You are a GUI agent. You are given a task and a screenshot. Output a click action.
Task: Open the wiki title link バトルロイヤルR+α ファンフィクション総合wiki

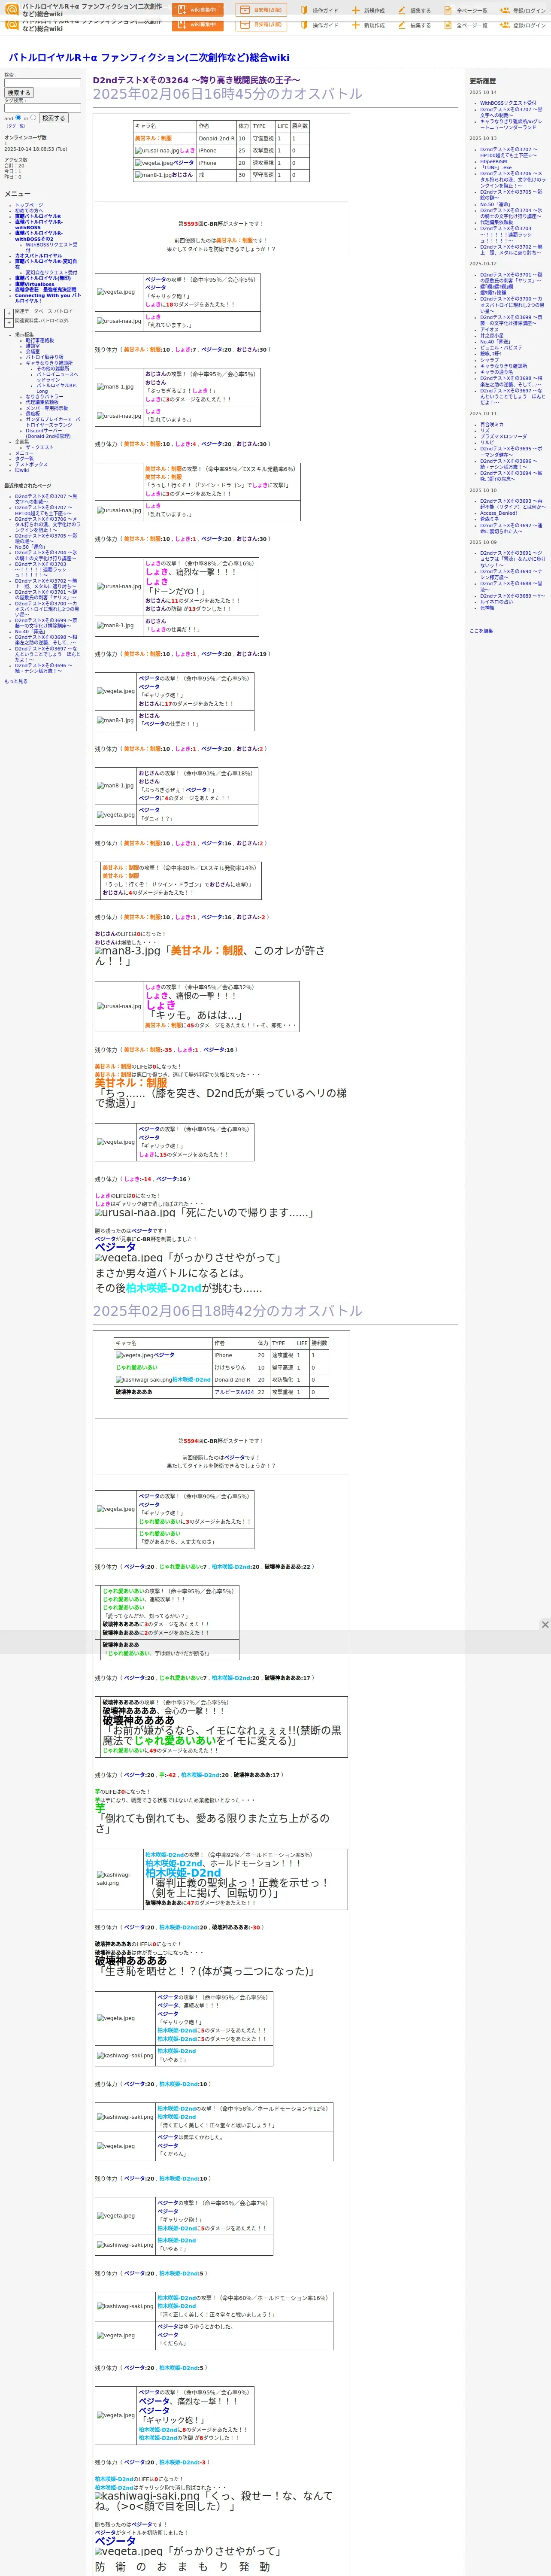click(149, 58)
